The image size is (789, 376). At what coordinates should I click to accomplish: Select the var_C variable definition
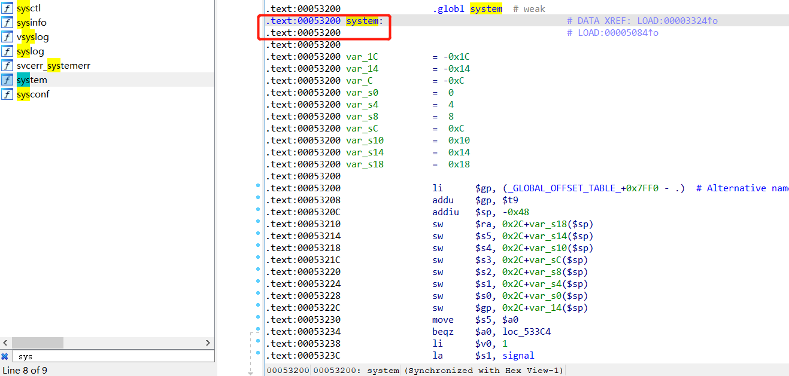click(x=359, y=81)
